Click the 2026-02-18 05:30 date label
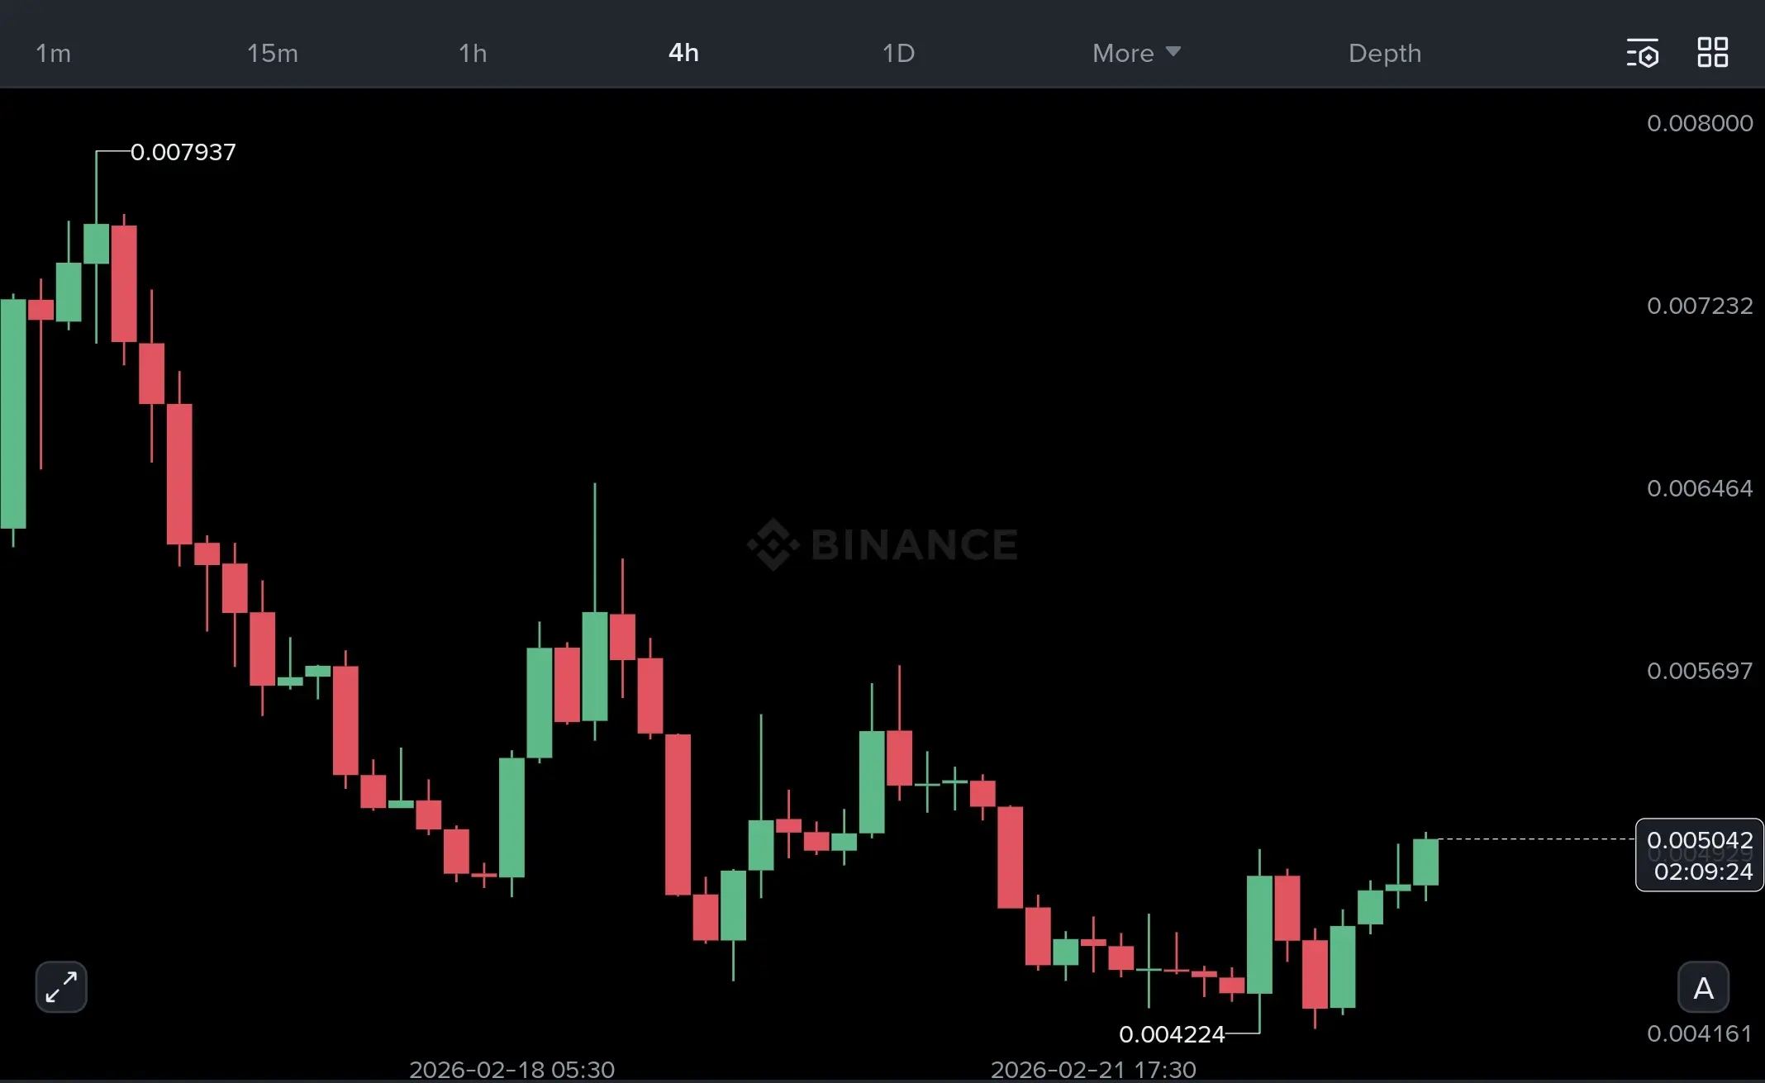1765x1083 pixels. 511,1070
